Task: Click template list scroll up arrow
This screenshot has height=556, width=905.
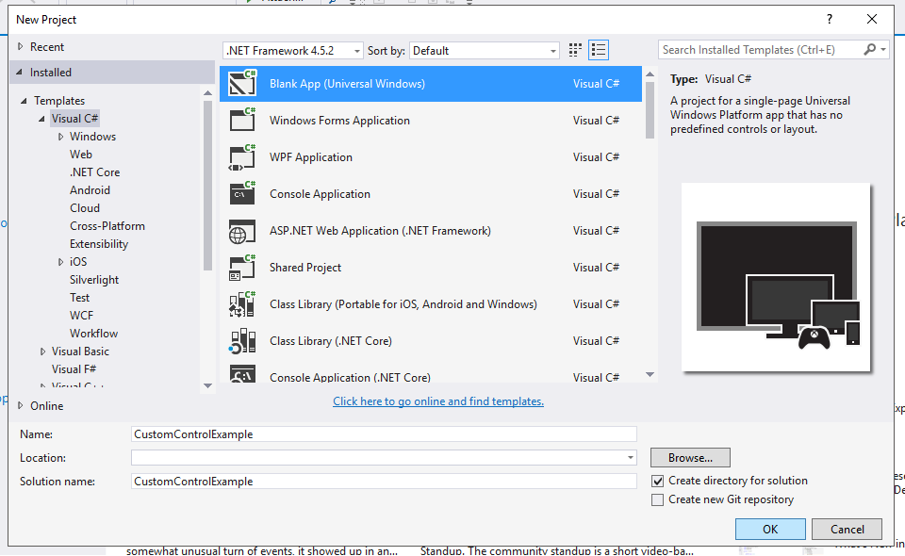Action: point(650,74)
